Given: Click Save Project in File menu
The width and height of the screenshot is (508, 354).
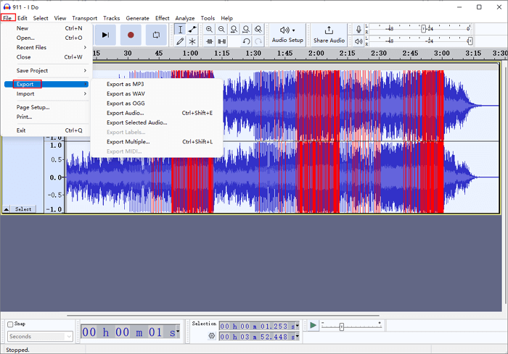Looking at the screenshot, I should (33, 70).
